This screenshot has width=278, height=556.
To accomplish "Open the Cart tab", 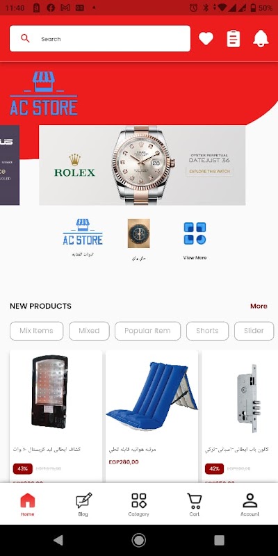I will coord(195,505).
